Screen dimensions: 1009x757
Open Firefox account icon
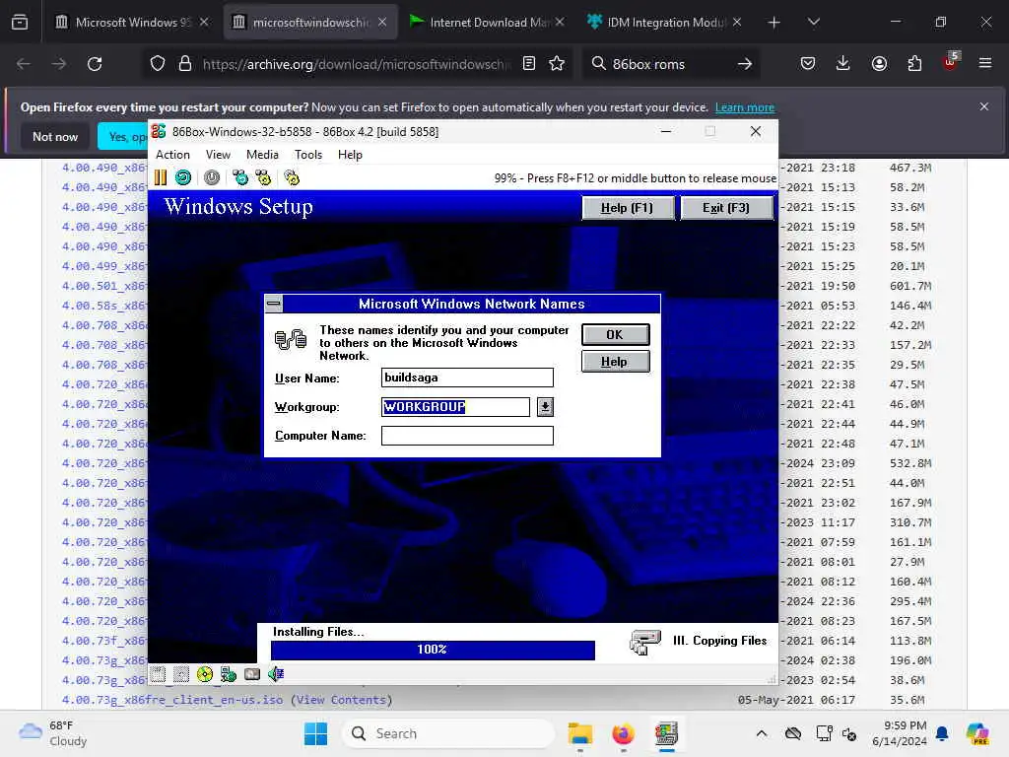click(x=879, y=63)
